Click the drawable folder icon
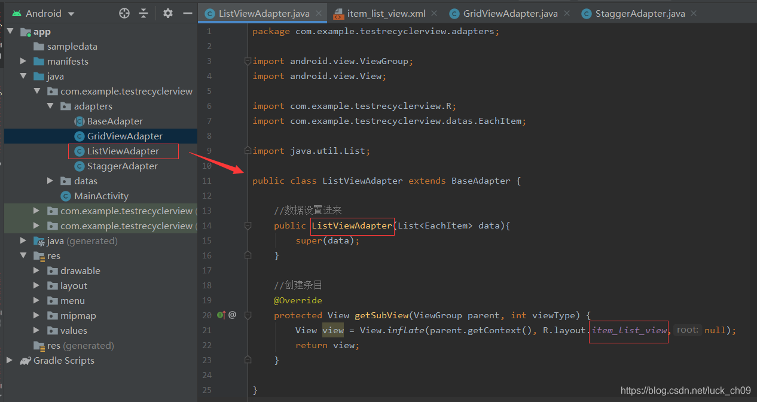757x402 pixels. [52, 270]
